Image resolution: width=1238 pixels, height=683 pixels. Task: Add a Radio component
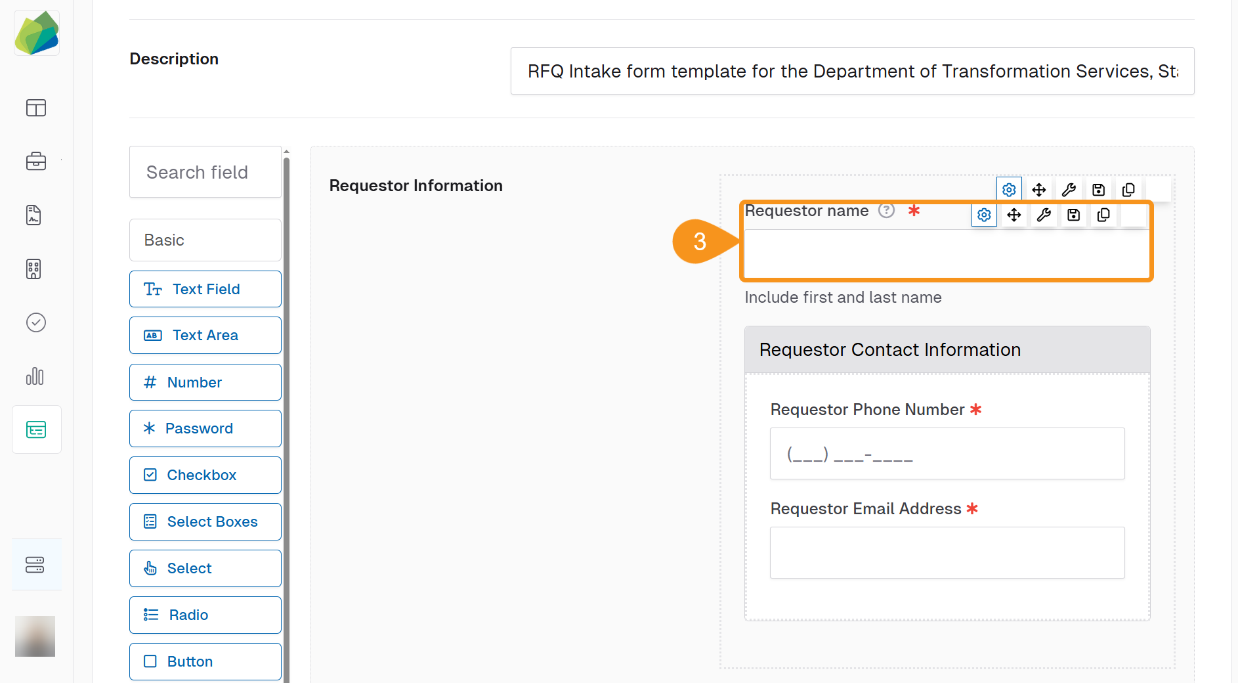pos(205,615)
